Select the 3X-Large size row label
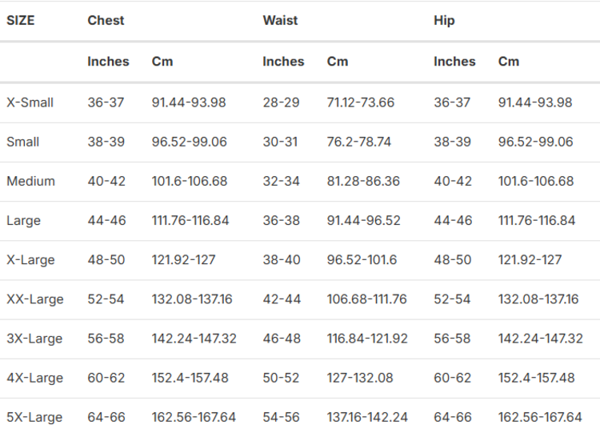The image size is (600, 437). click(34, 339)
